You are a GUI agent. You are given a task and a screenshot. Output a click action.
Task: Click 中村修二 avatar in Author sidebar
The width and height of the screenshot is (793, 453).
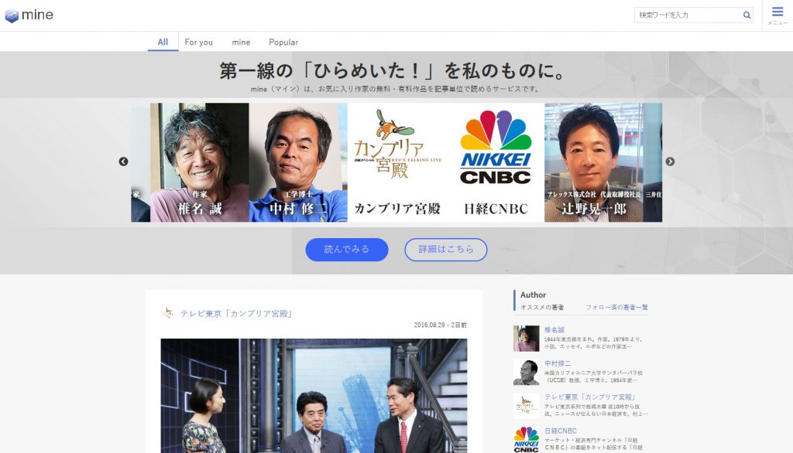[526, 372]
